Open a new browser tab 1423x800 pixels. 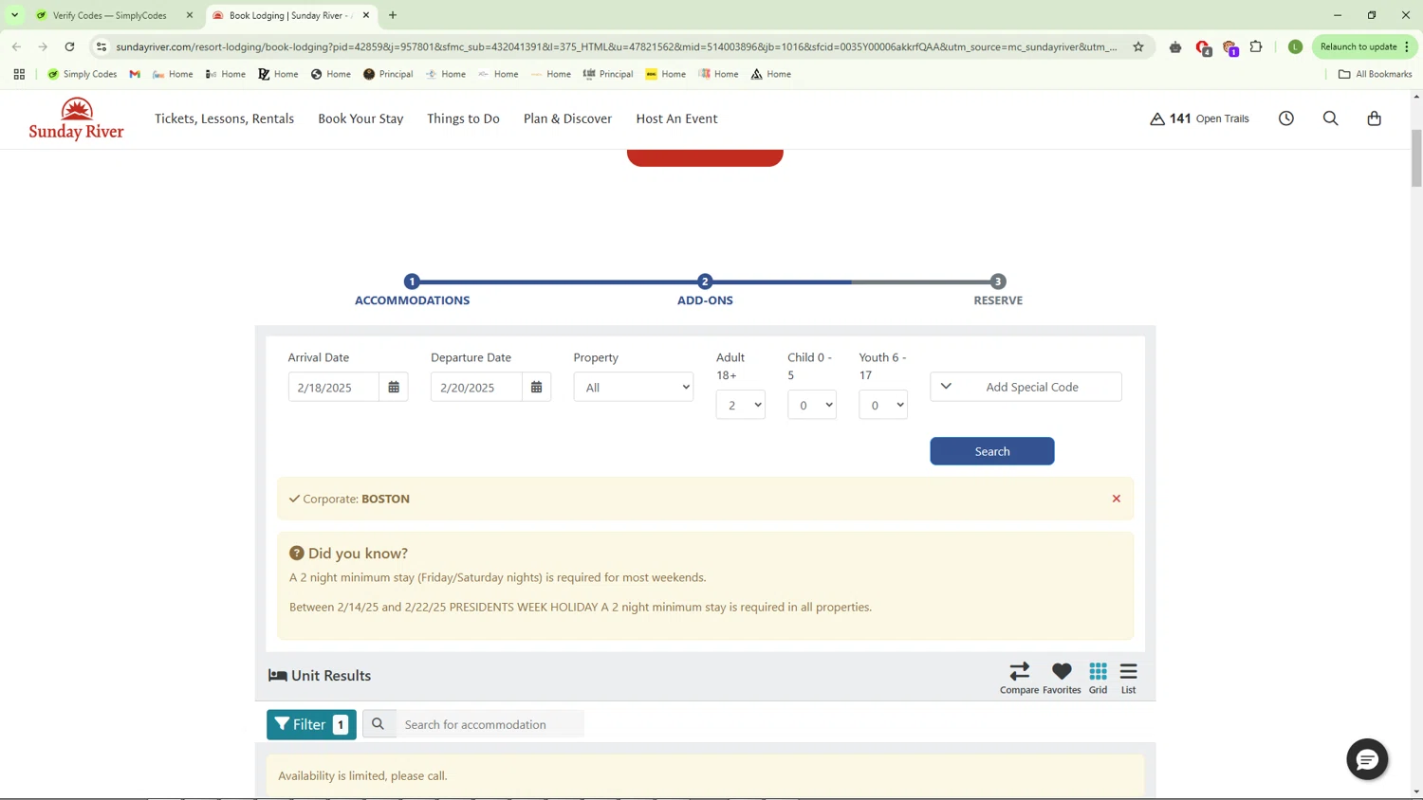point(393,15)
